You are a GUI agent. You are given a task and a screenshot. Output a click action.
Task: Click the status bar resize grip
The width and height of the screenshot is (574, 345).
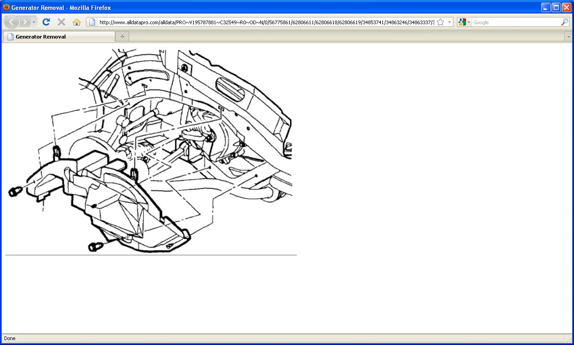(x=569, y=339)
